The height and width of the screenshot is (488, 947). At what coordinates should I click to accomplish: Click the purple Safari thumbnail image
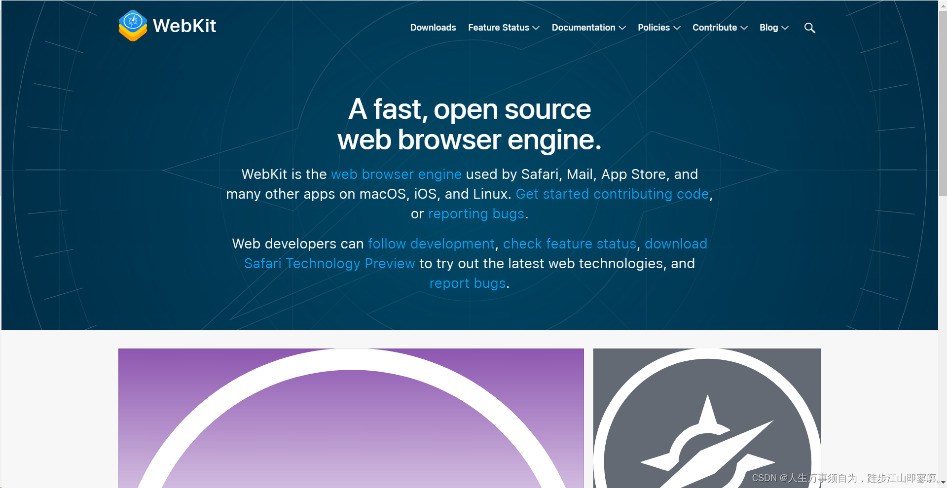click(350, 419)
